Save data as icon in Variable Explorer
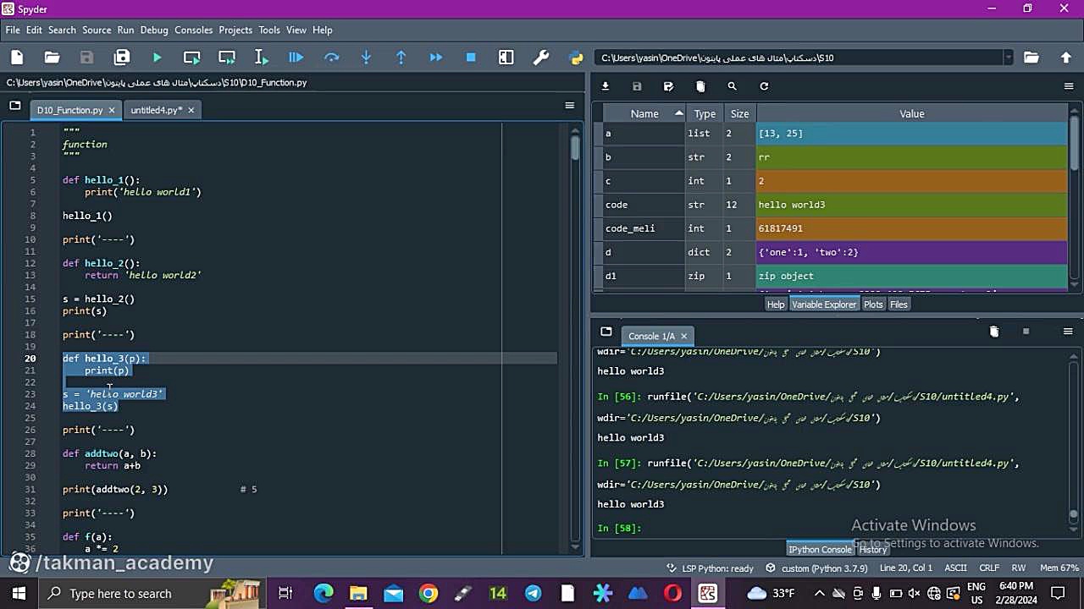The image size is (1084, 609). click(668, 86)
